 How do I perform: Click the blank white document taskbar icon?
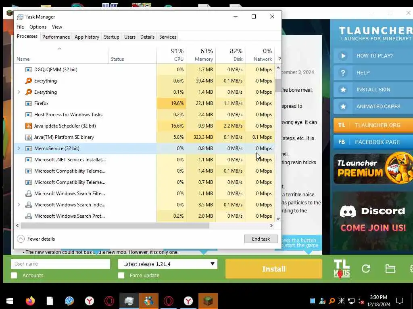tap(50, 301)
